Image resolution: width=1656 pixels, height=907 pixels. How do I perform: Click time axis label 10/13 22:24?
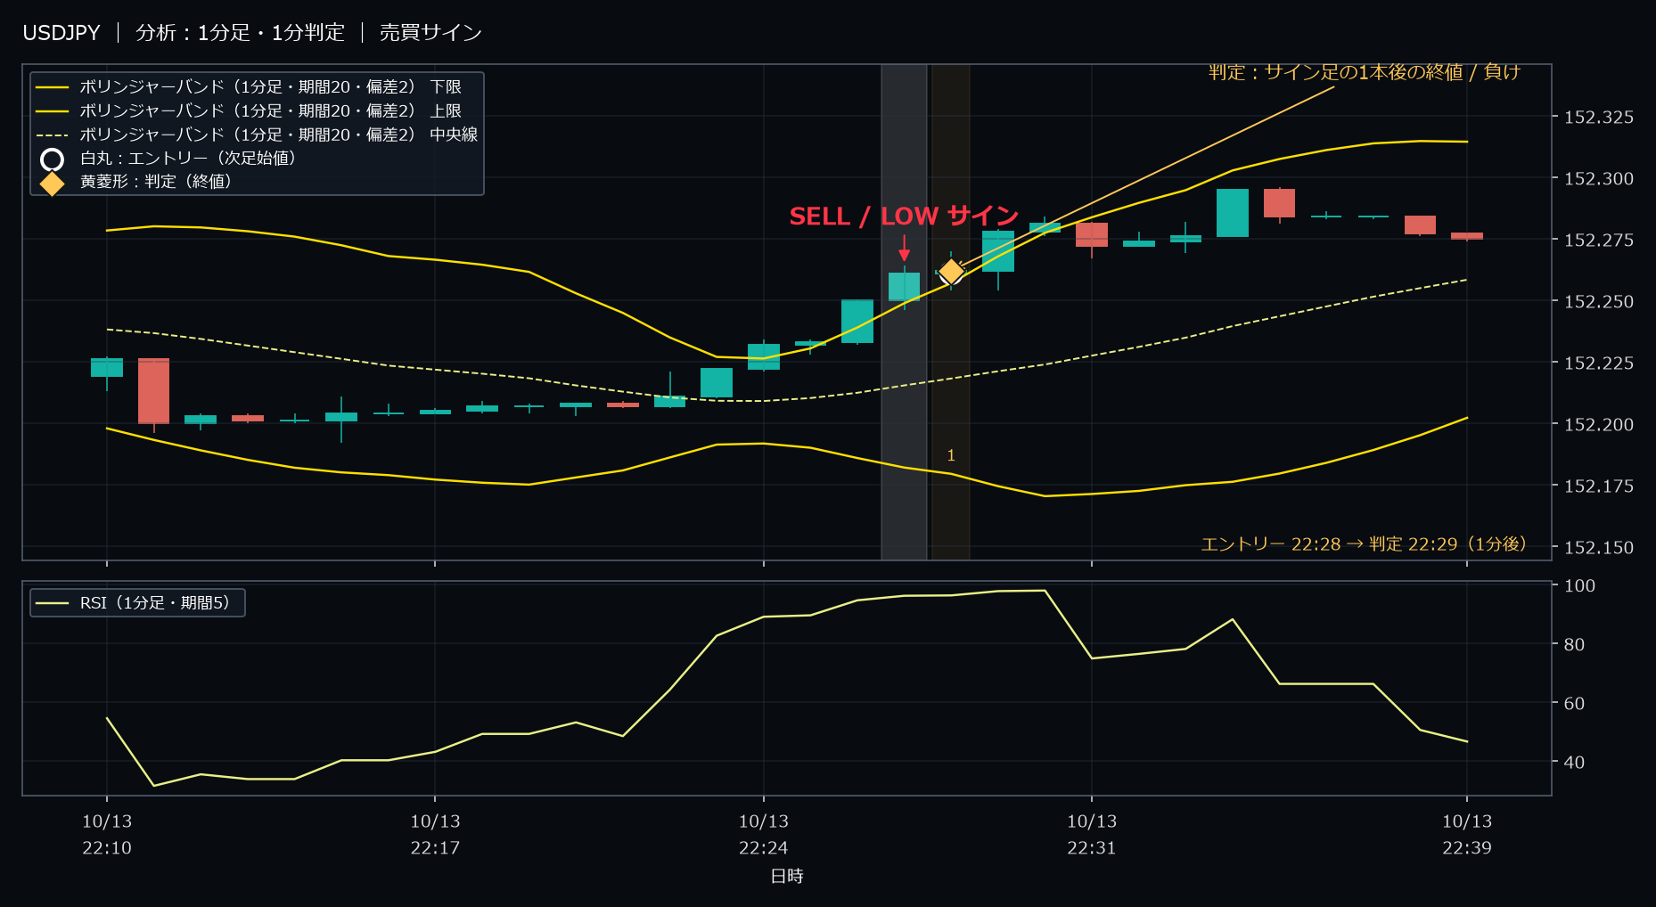click(x=764, y=835)
